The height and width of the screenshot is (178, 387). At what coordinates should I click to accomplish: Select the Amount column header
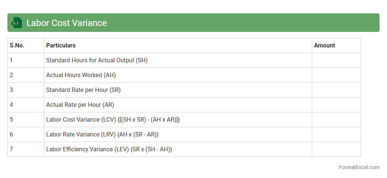(x=324, y=45)
